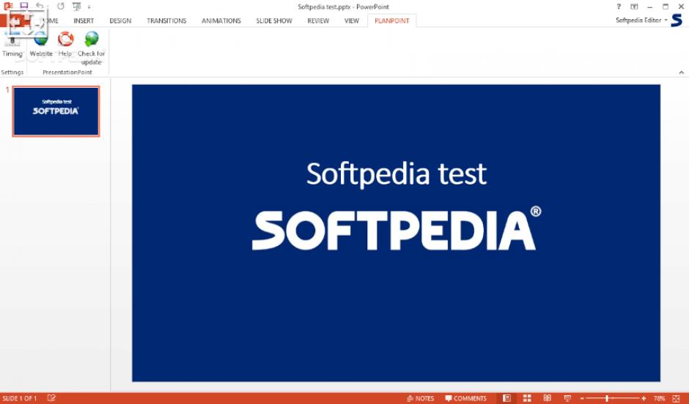Open Ribbon Display Options menu

tap(634, 7)
